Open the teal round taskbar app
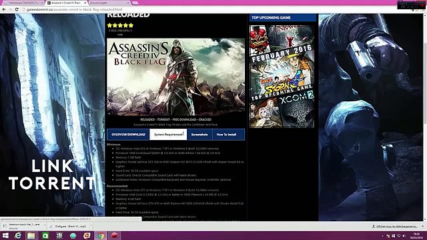427x240 pixels. pos(73,235)
